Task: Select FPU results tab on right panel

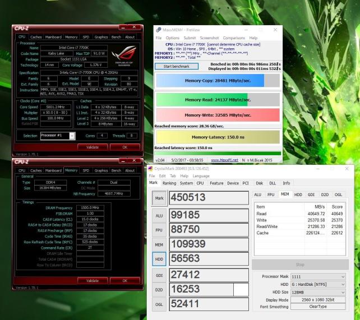Action: pos(271,194)
